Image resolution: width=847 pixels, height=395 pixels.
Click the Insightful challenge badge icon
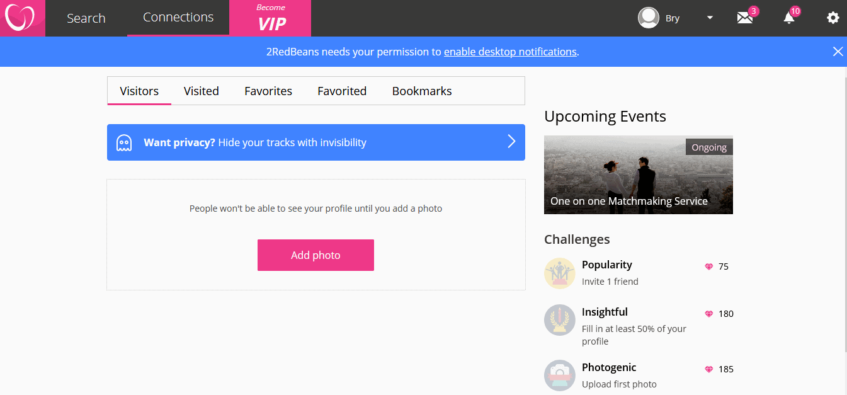[x=560, y=320]
